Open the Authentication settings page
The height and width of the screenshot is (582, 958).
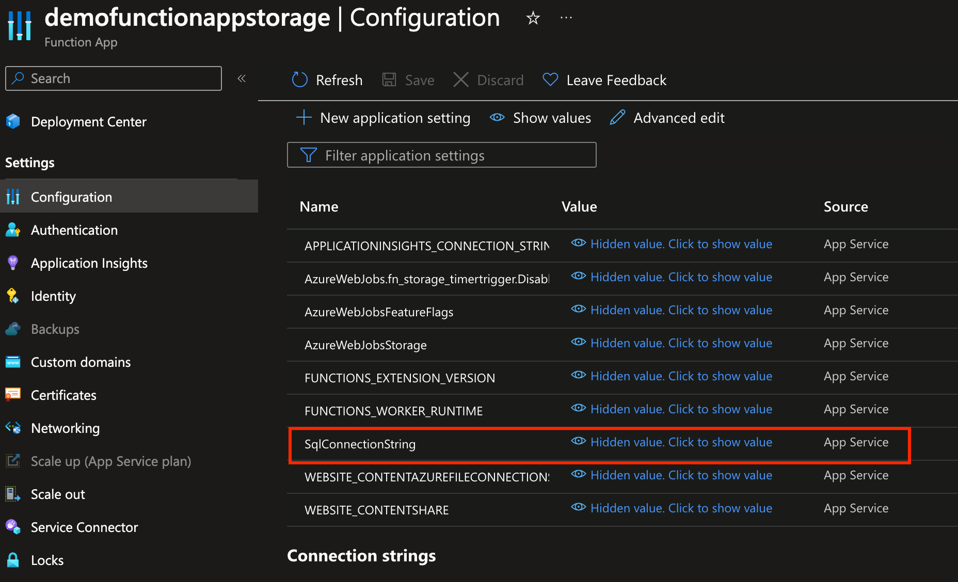tap(74, 230)
